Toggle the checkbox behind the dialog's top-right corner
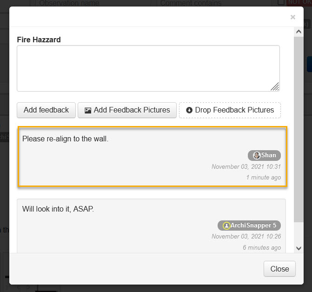Viewport: 312px width, 292px height. pos(281,2)
